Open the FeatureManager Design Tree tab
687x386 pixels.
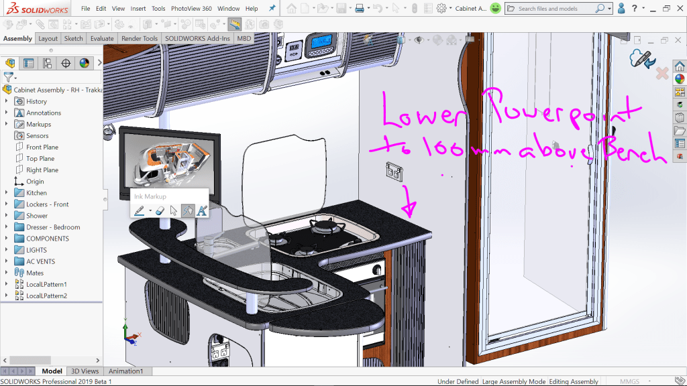coord(10,64)
